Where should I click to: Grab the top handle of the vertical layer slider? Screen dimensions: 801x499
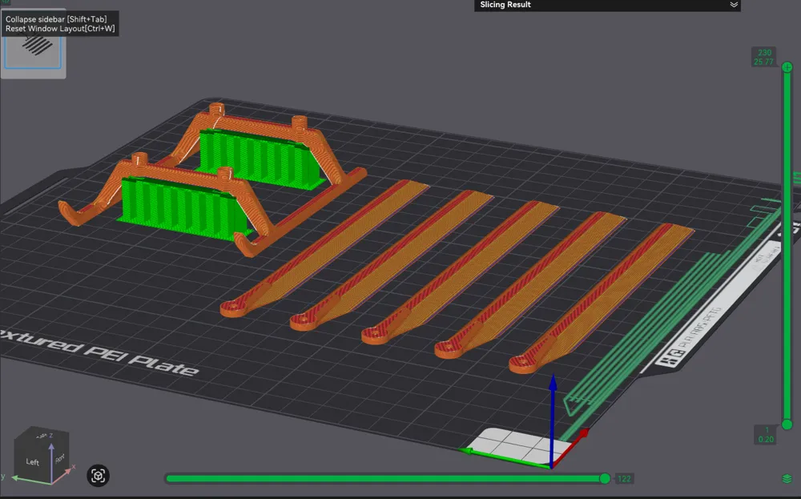787,67
